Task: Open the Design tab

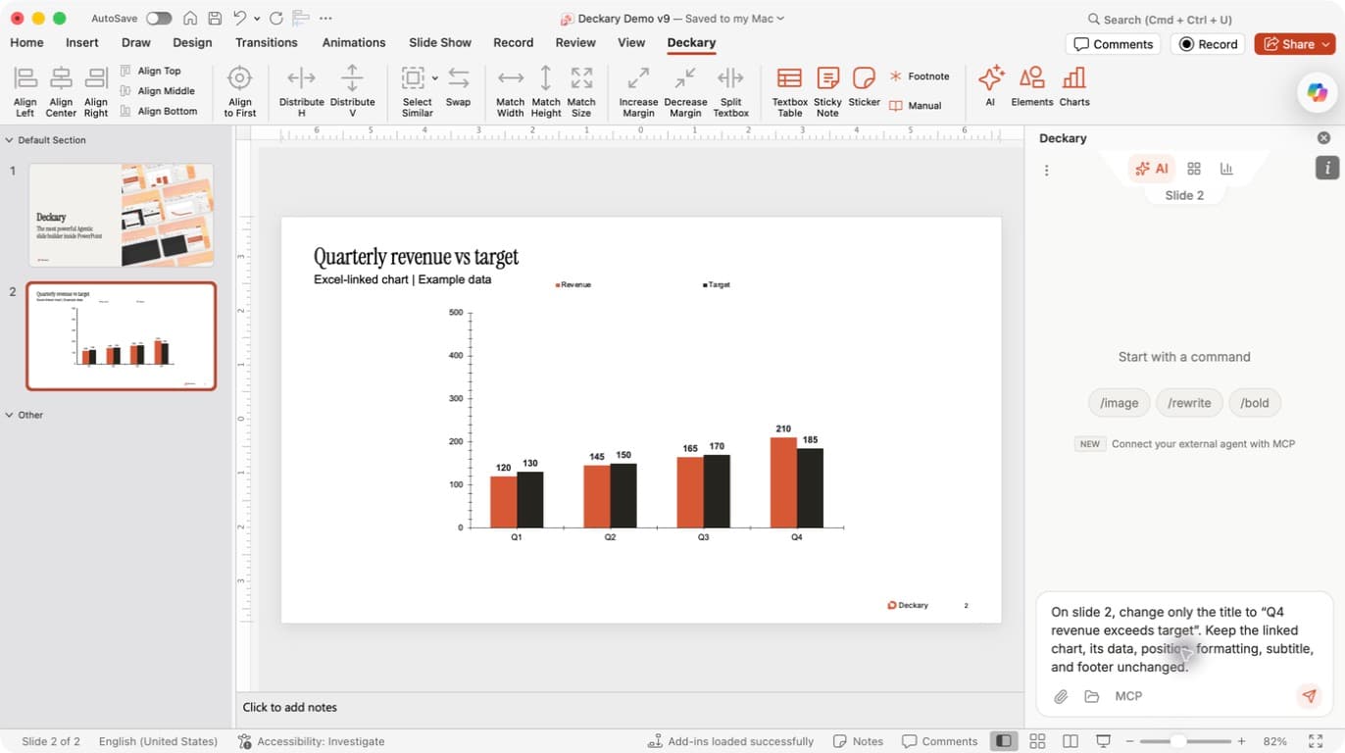Action: coord(192,43)
